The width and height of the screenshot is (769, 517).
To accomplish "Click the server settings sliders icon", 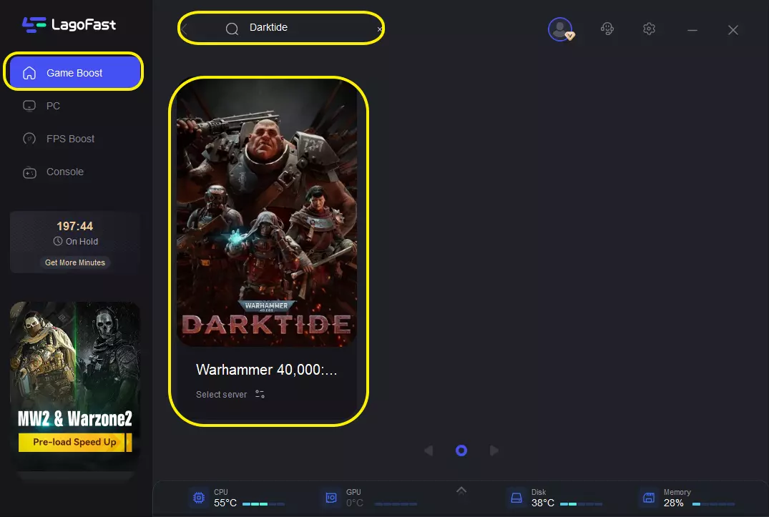I will pyautogui.click(x=260, y=395).
